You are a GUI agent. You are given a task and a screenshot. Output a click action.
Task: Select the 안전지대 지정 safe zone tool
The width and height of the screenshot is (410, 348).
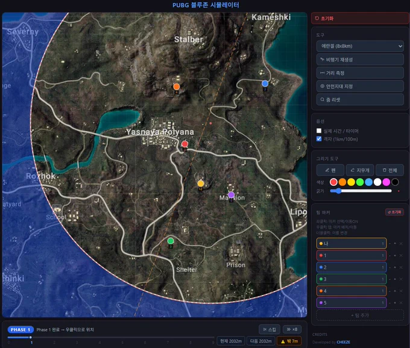tap(360, 86)
